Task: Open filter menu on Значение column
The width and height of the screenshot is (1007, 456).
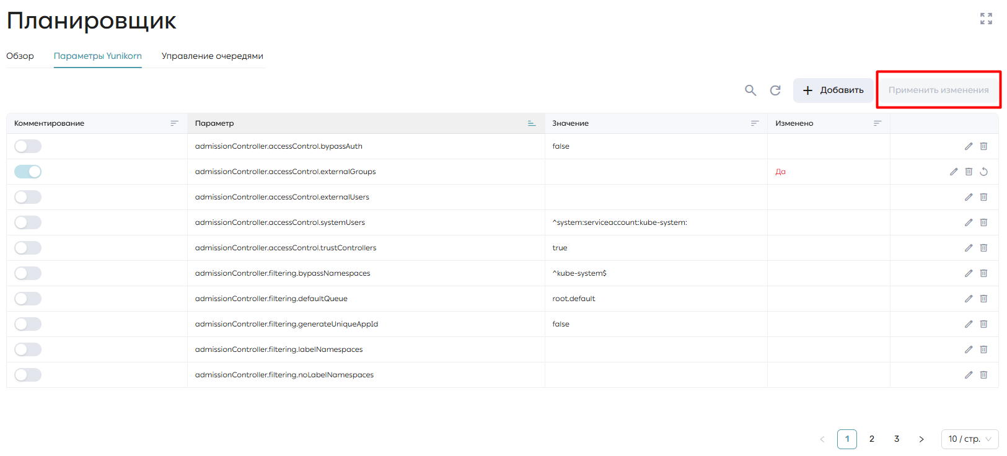Action: click(x=755, y=123)
